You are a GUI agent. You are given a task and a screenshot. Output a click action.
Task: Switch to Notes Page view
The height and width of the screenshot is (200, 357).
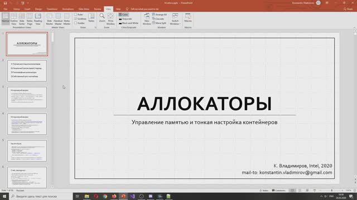(30, 19)
